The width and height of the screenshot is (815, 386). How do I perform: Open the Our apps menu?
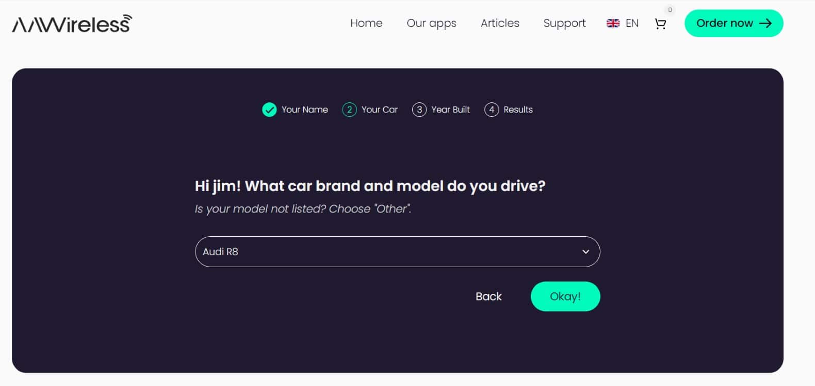tap(431, 23)
